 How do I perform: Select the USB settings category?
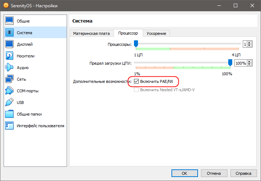click(x=35, y=102)
